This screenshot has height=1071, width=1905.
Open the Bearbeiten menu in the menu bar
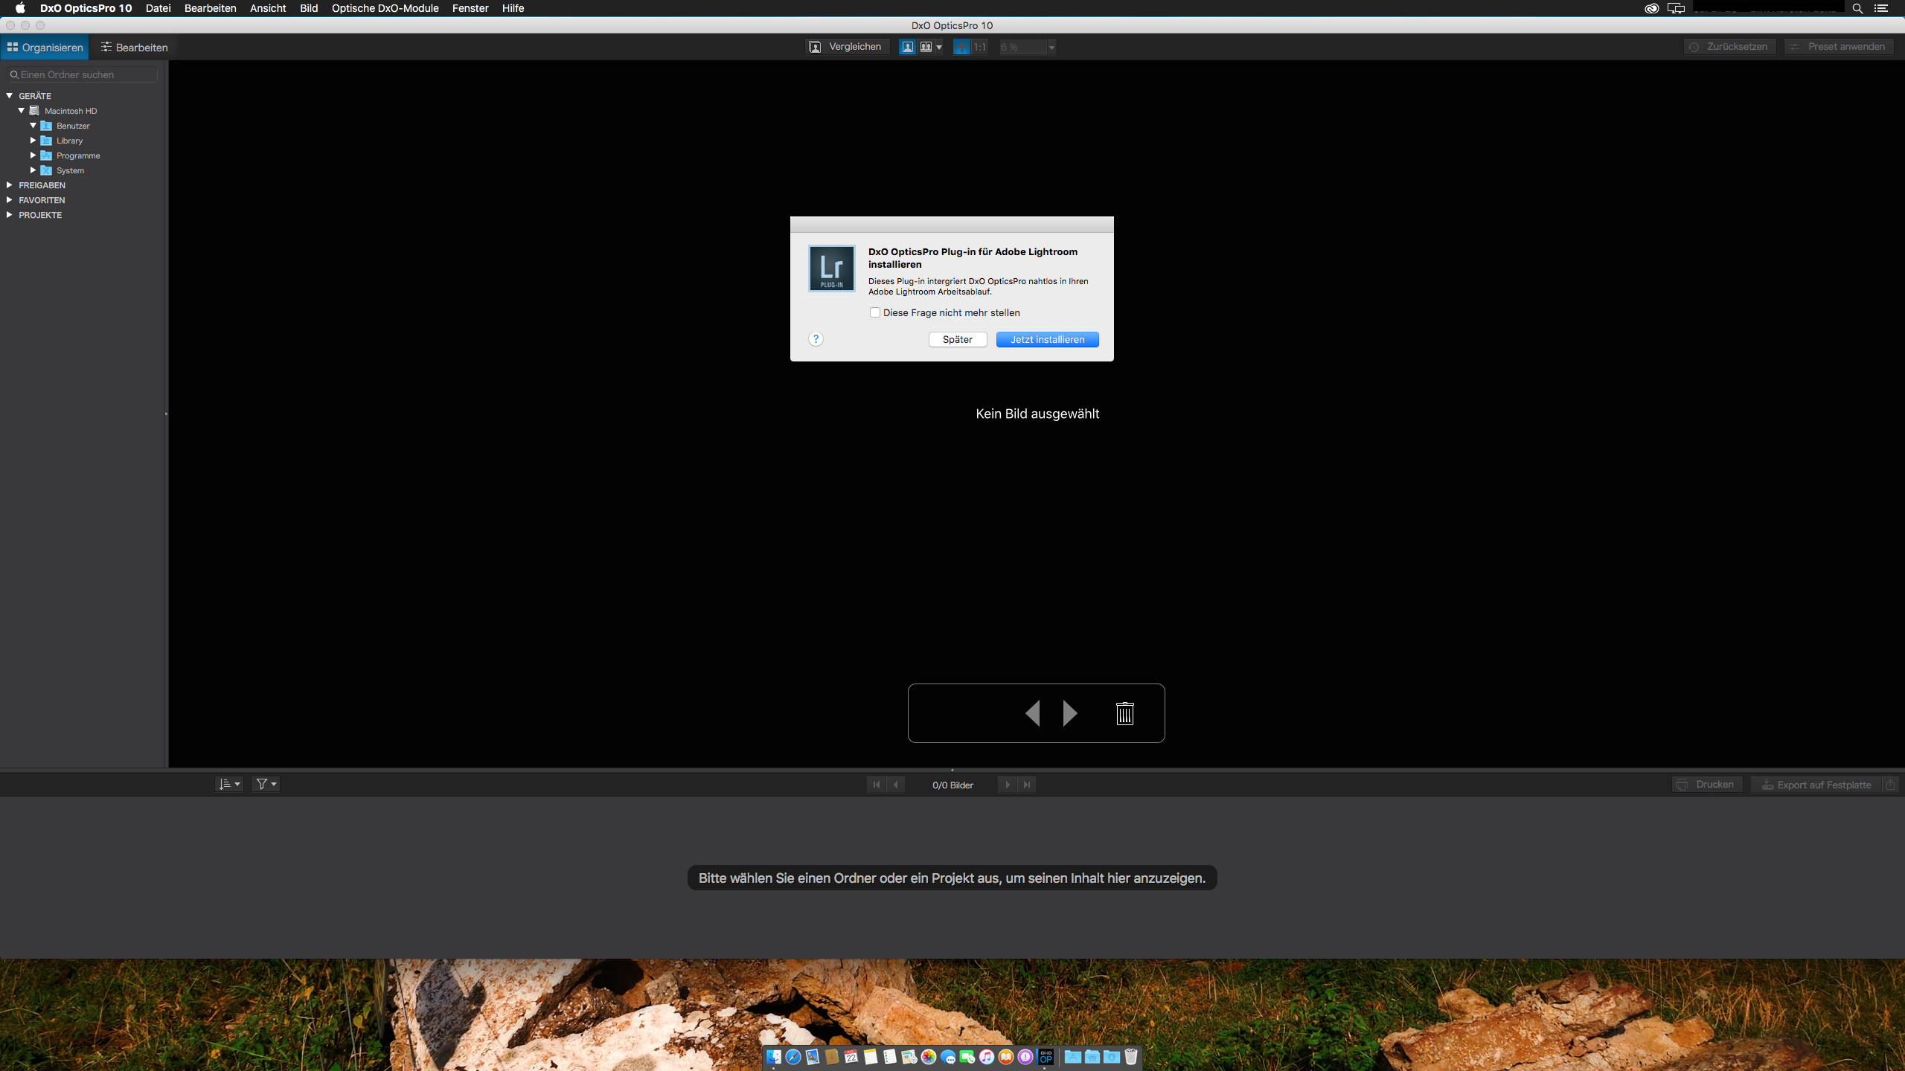pyautogui.click(x=210, y=8)
